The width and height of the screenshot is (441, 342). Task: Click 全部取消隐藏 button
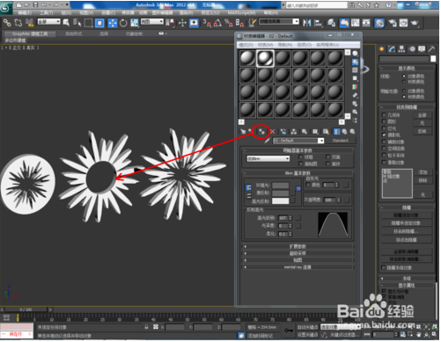[x=407, y=251]
